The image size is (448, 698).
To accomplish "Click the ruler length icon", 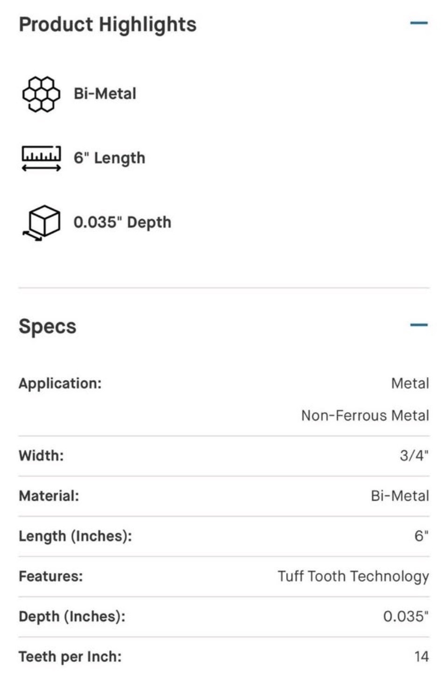I will (x=42, y=158).
